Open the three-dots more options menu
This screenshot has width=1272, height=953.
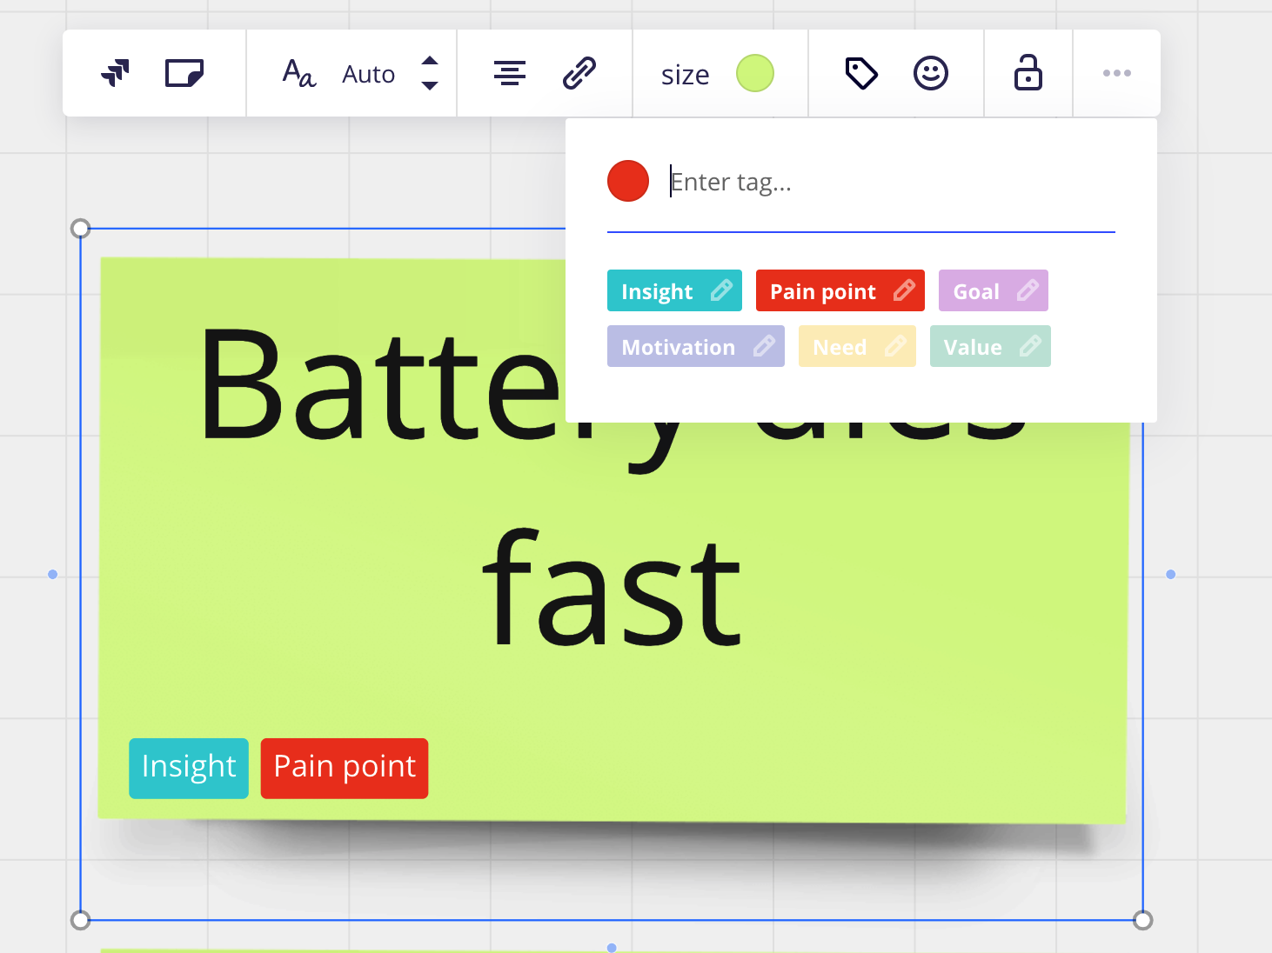[1117, 73]
